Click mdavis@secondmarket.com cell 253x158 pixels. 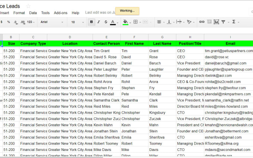tap(228, 149)
